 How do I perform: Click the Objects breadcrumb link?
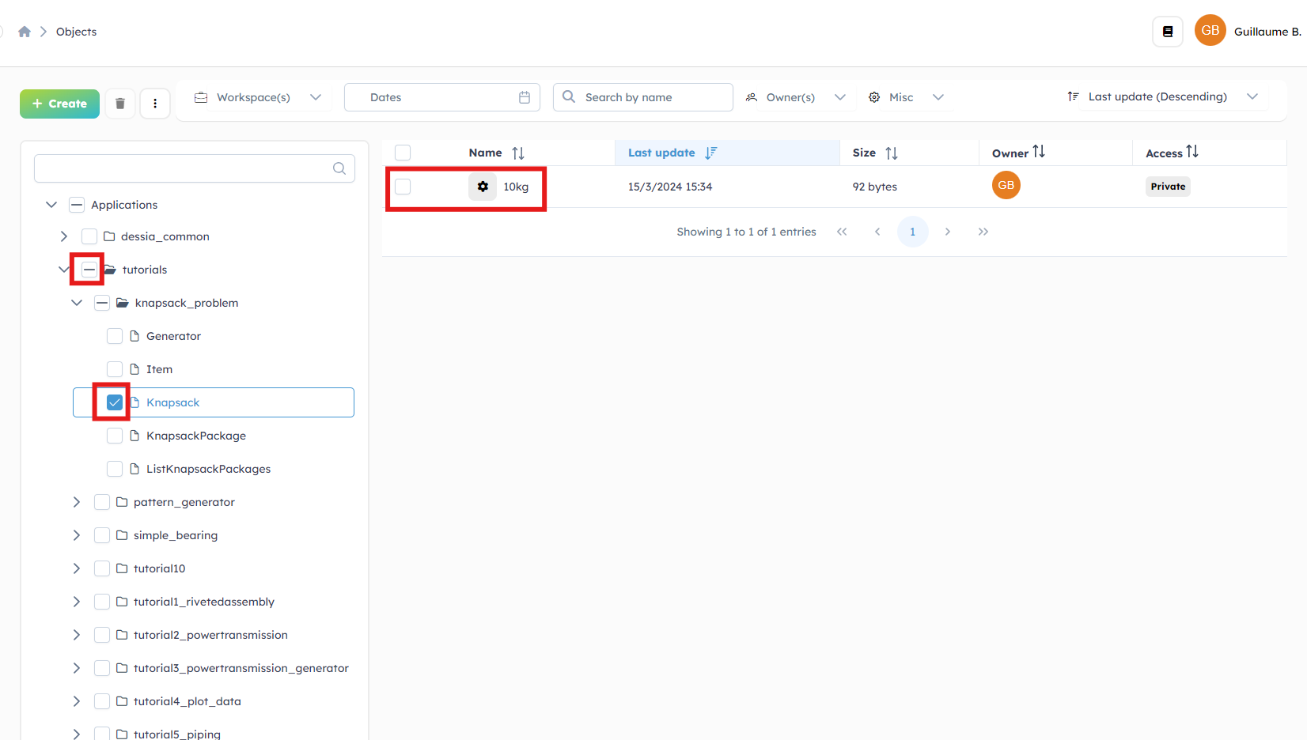[x=76, y=32]
